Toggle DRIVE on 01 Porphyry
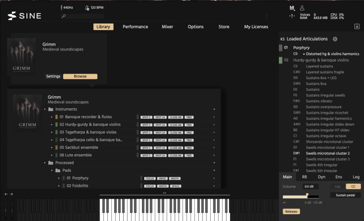 (x=162, y=179)
